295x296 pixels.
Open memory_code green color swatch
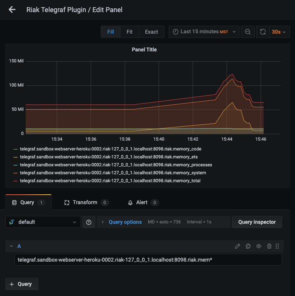(15, 149)
